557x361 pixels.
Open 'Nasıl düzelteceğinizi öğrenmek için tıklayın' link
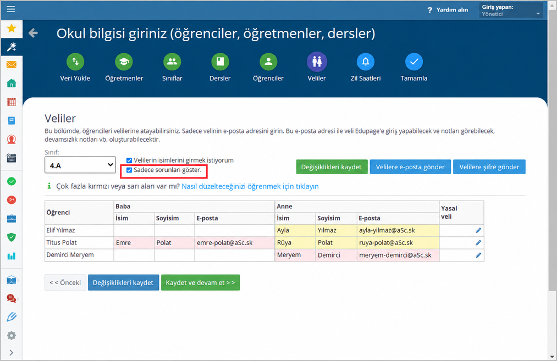pos(250,186)
